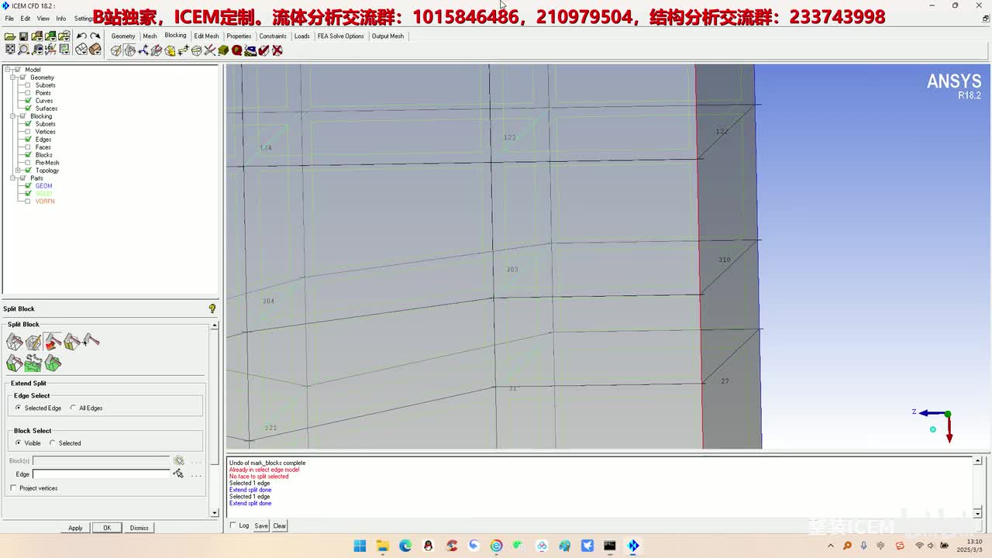Enable VORFN part checkbox

pyautogui.click(x=29, y=201)
